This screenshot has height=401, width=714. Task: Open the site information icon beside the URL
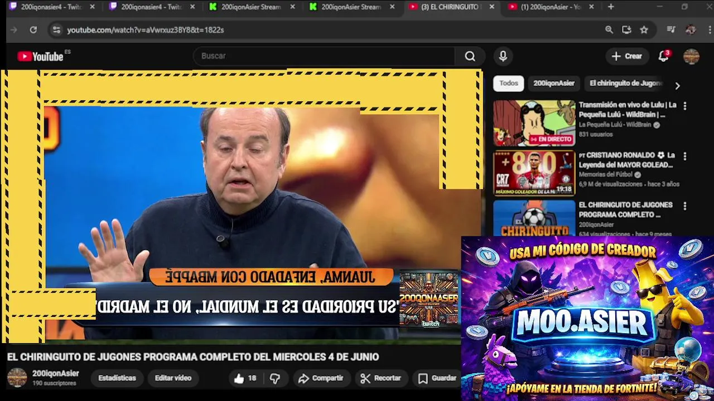pyautogui.click(x=56, y=30)
